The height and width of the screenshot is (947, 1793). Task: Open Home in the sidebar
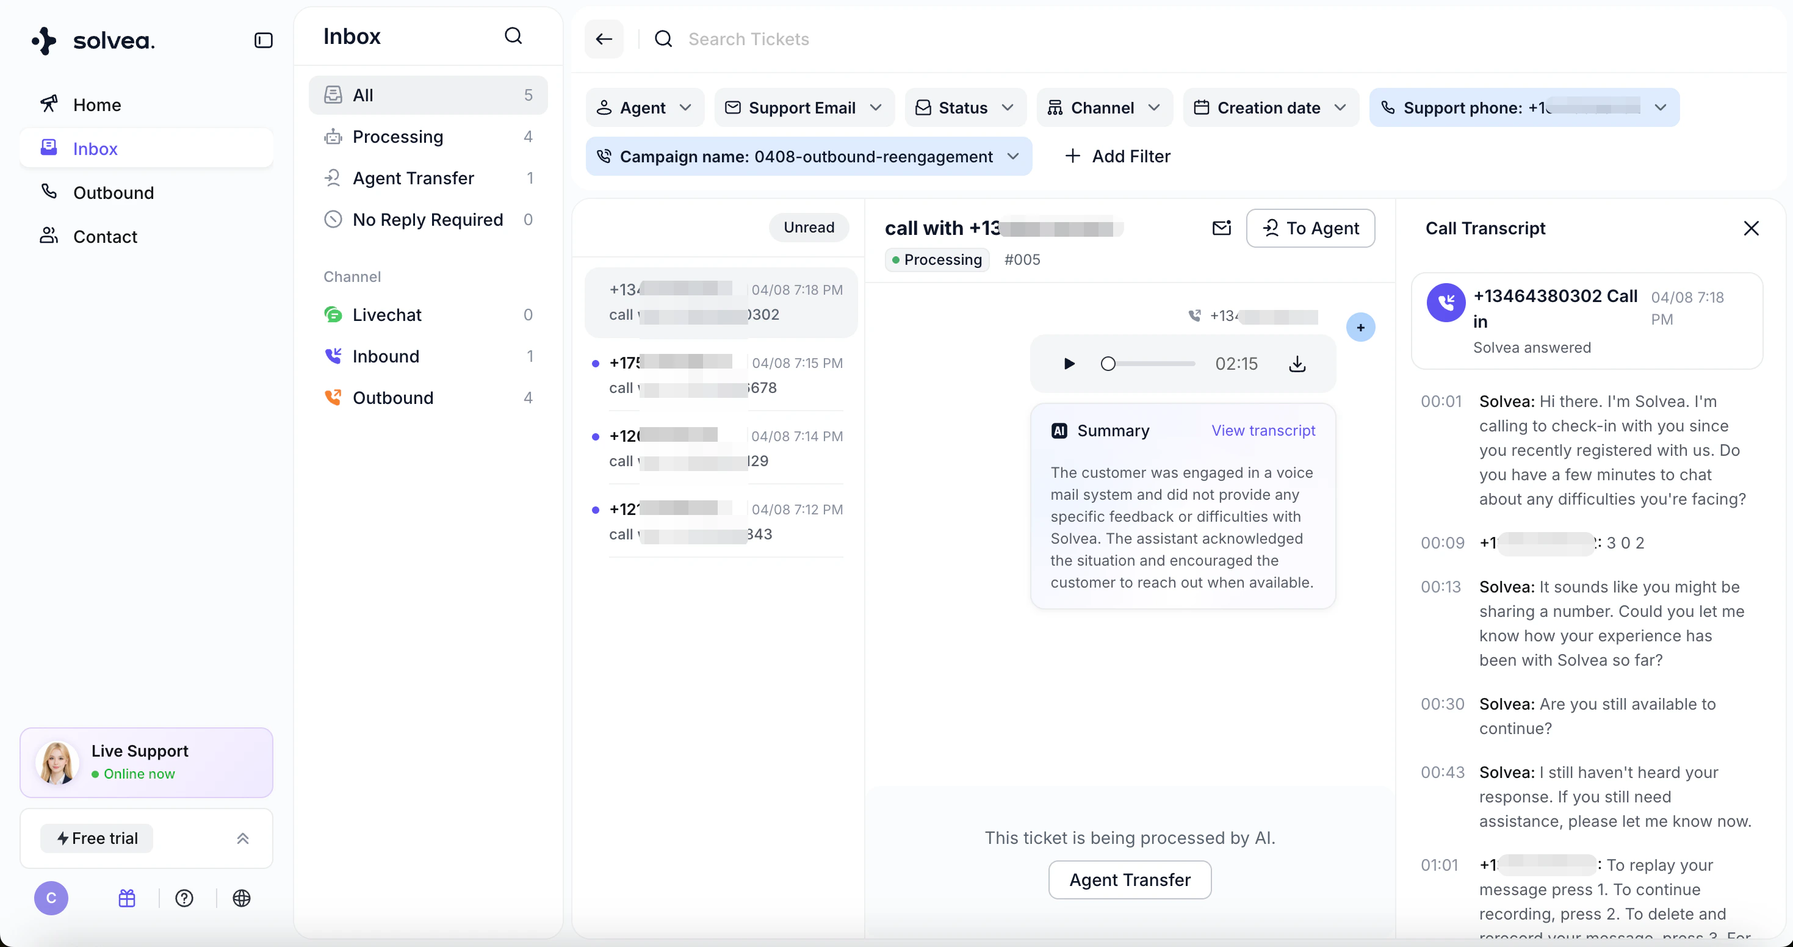coord(146,105)
